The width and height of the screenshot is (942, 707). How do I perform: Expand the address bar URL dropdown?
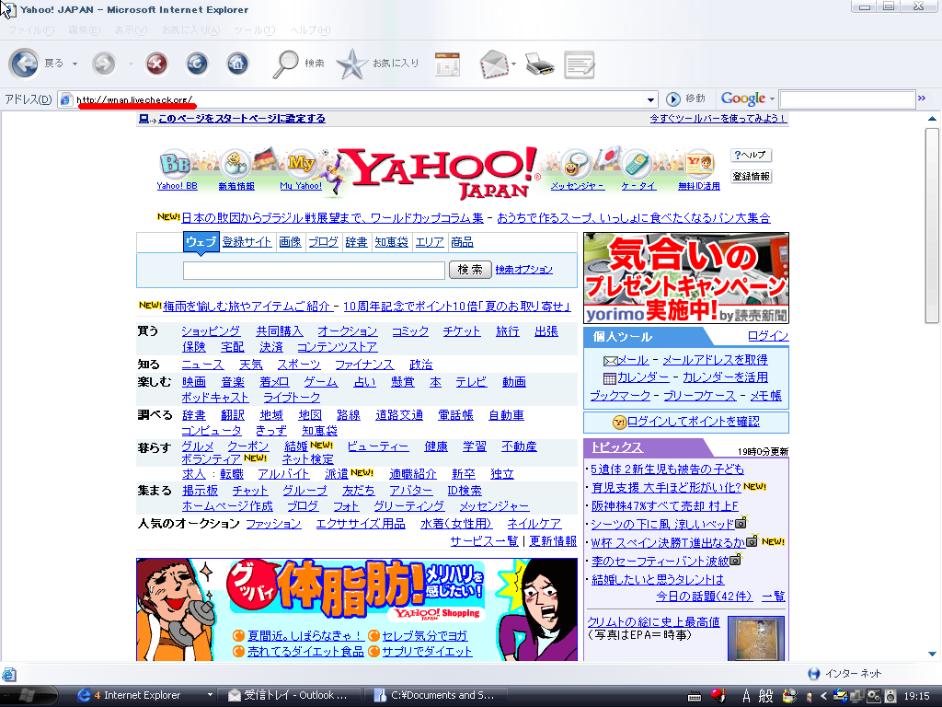coord(650,99)
